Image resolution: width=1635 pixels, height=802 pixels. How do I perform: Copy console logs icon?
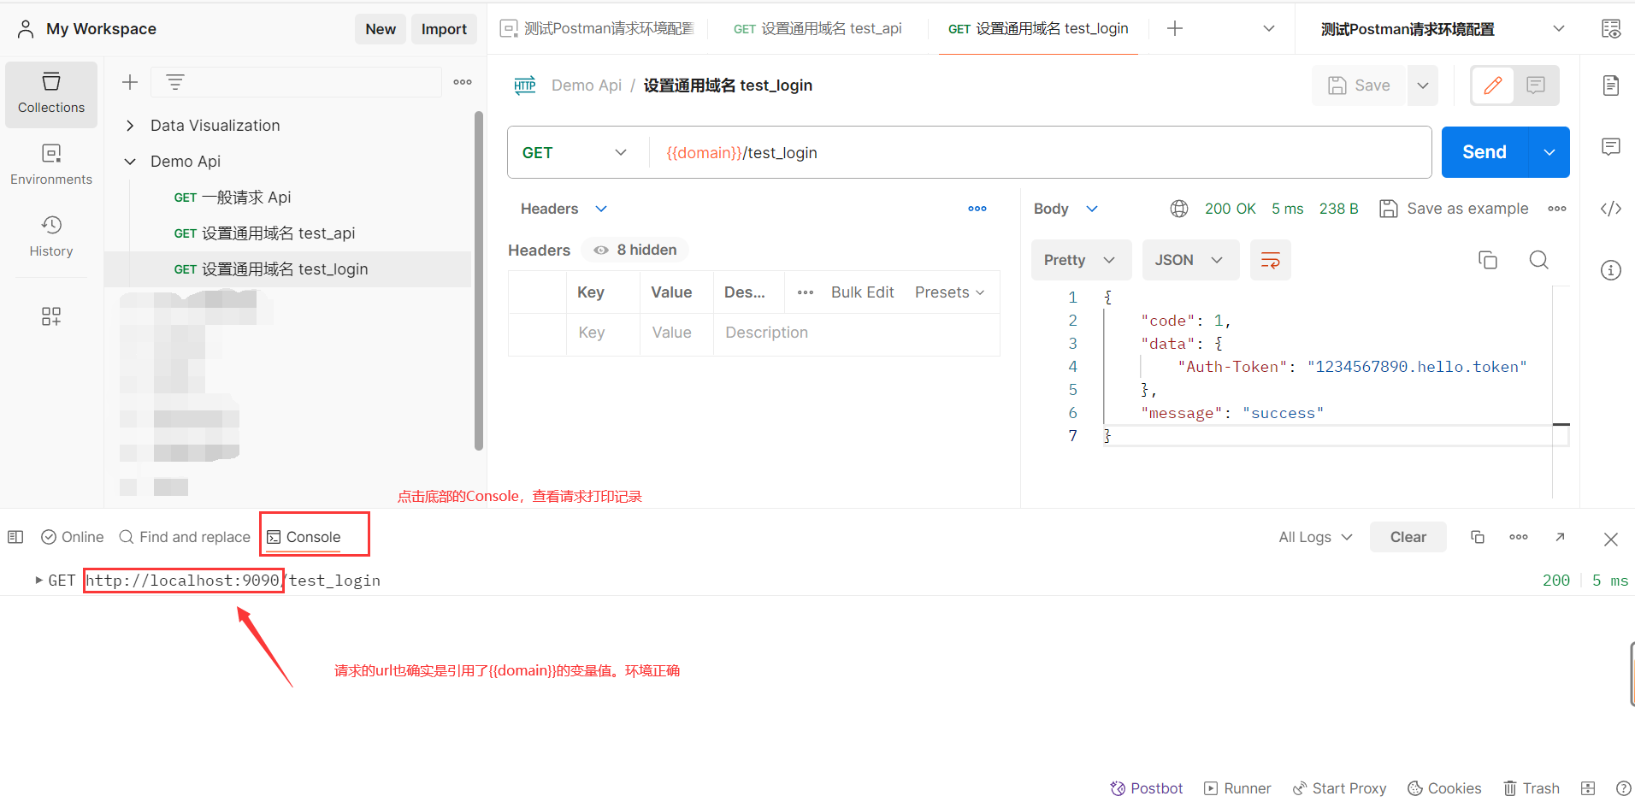(x=1478, y=537)
